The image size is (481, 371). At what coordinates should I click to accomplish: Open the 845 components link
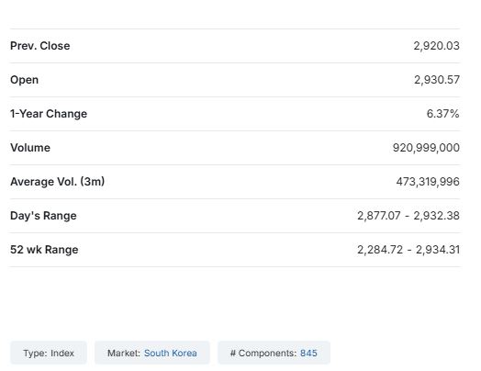pos(308,353)
